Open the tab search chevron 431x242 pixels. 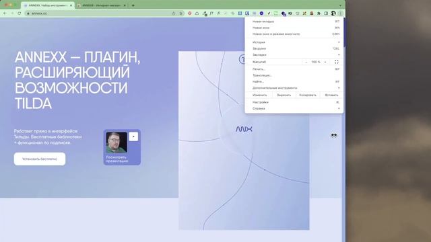tap(340, 5)
